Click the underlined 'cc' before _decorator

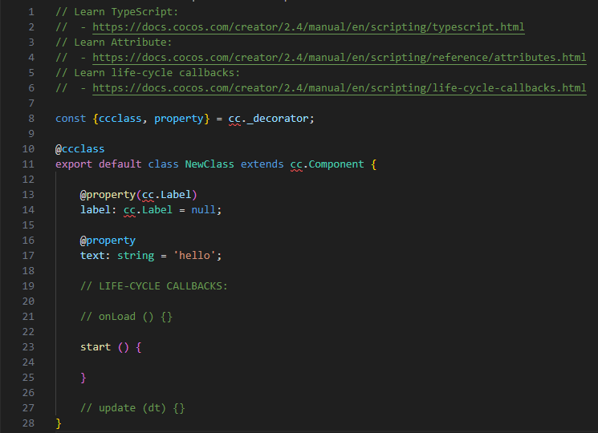pos(234,119)
